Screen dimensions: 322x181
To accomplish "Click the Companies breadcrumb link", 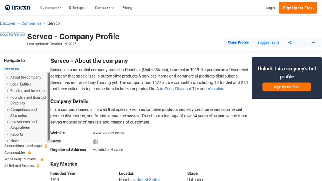I will (31, 23).
